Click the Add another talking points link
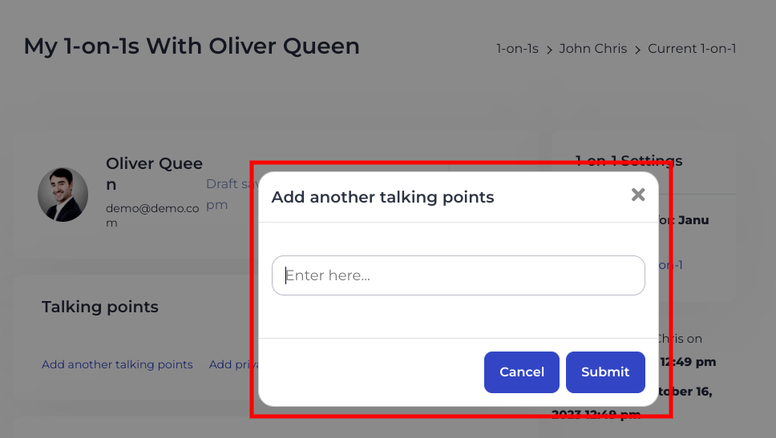 tap(117, 364)
